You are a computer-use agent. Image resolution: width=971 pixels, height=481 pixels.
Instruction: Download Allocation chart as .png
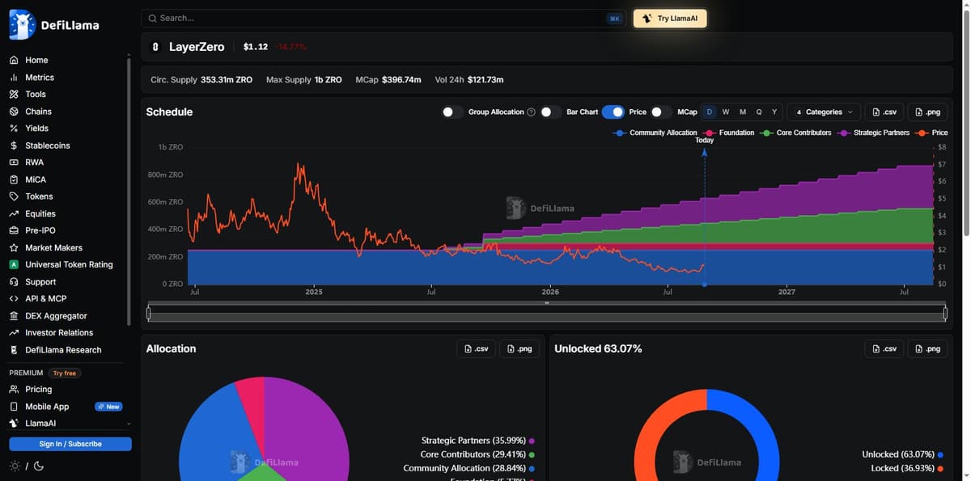point(519,348)
